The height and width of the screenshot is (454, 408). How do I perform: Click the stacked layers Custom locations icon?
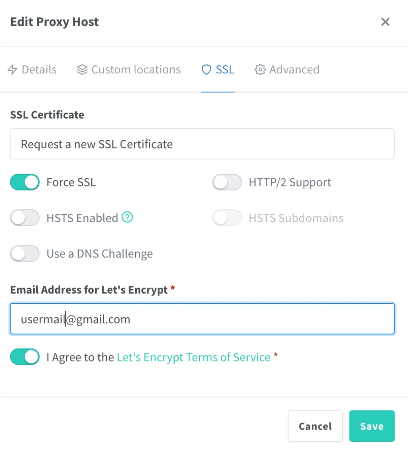click(x=82, y=69)
